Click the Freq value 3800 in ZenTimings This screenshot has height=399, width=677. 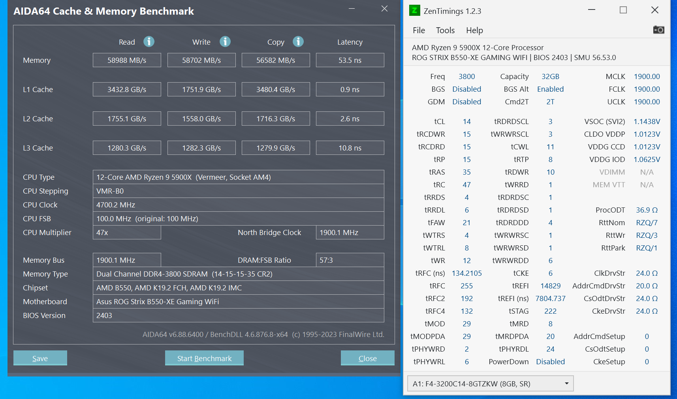click(466, 76)
